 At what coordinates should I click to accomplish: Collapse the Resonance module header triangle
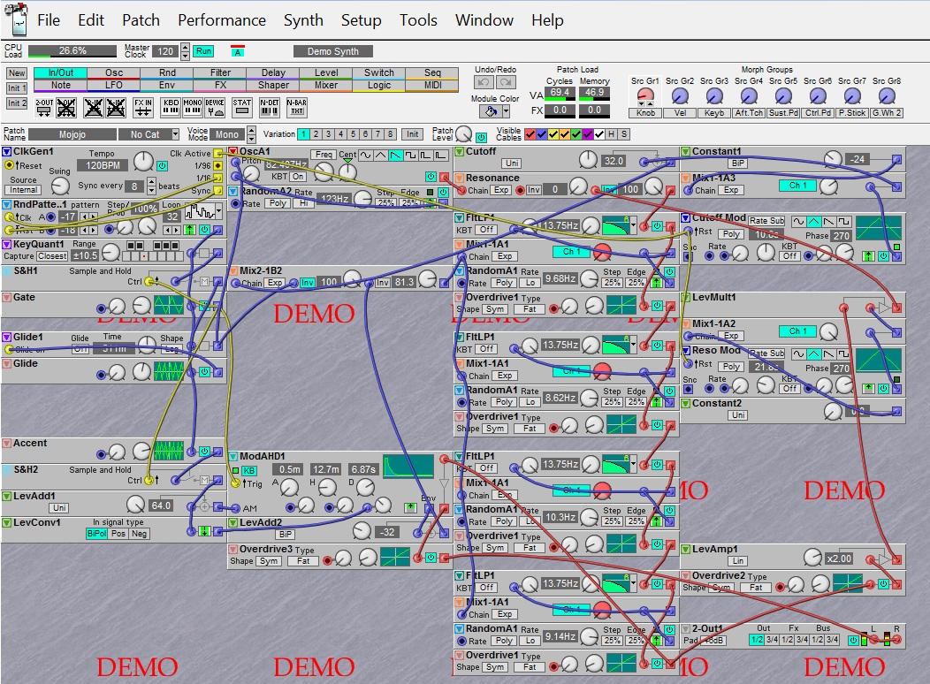(x=459, y=178)
